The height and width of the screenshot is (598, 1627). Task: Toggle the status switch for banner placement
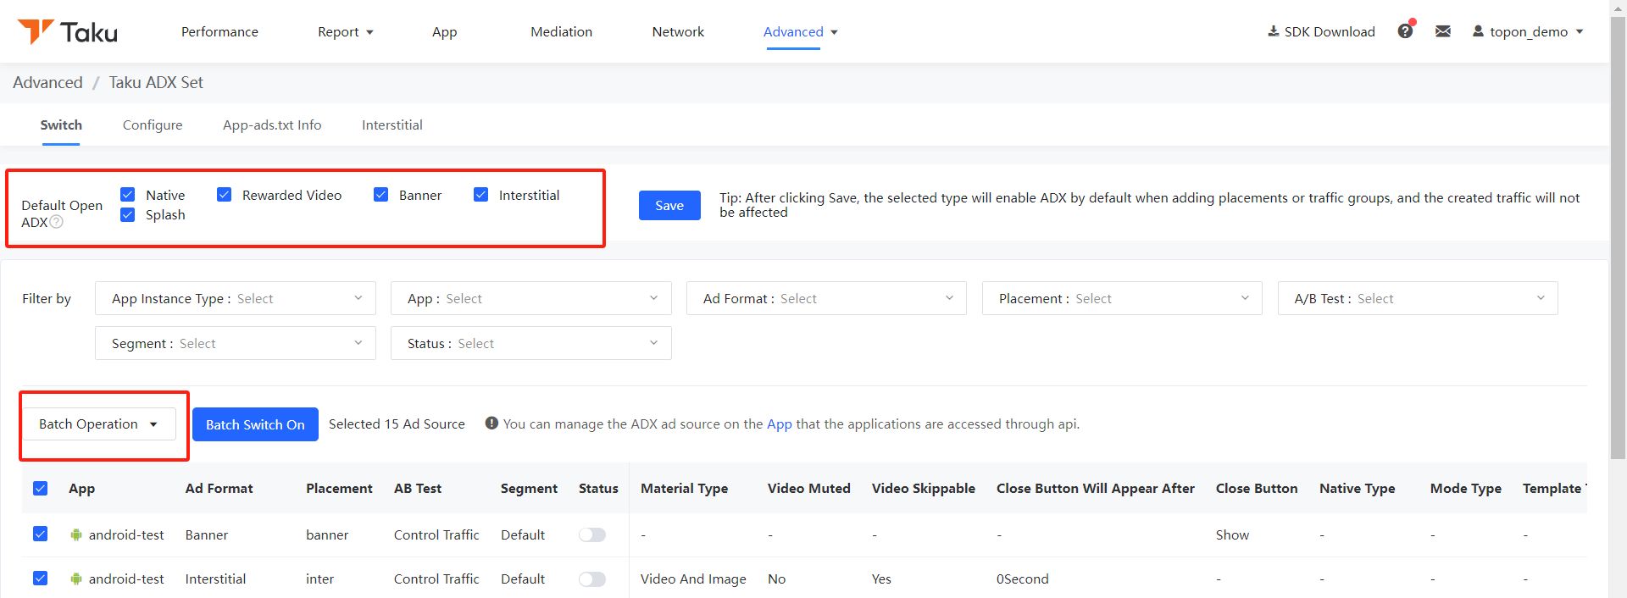point(592,534)
